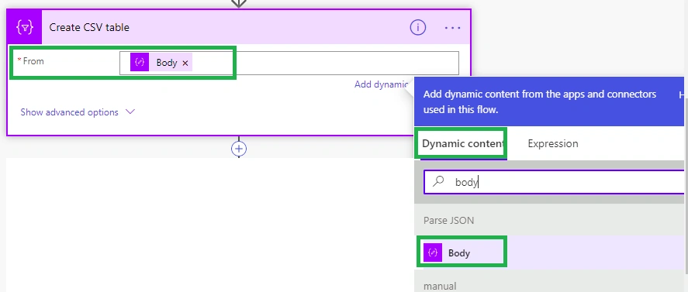This screenshot has height=292, width=688.
Task: Click the Add dynamic content link
Action: 382,84
